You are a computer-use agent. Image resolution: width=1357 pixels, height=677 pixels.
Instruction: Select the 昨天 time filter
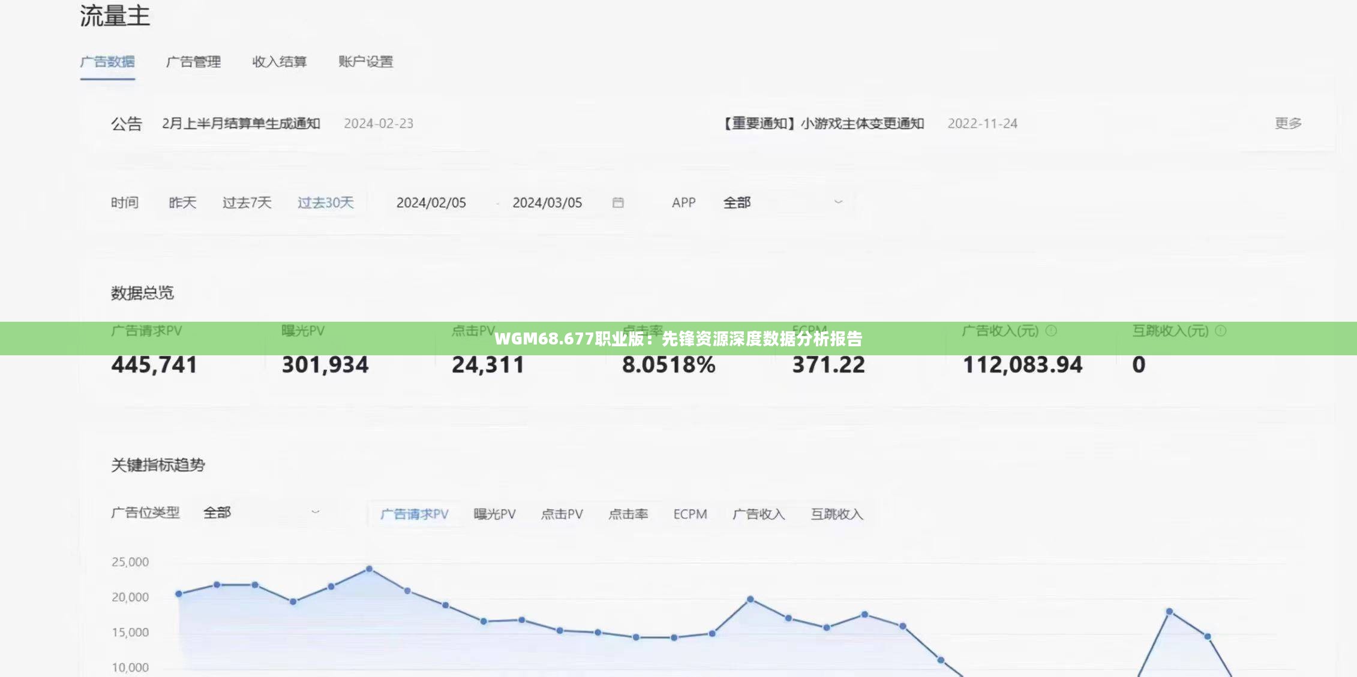pyautogui.click(x=183, y=203)
